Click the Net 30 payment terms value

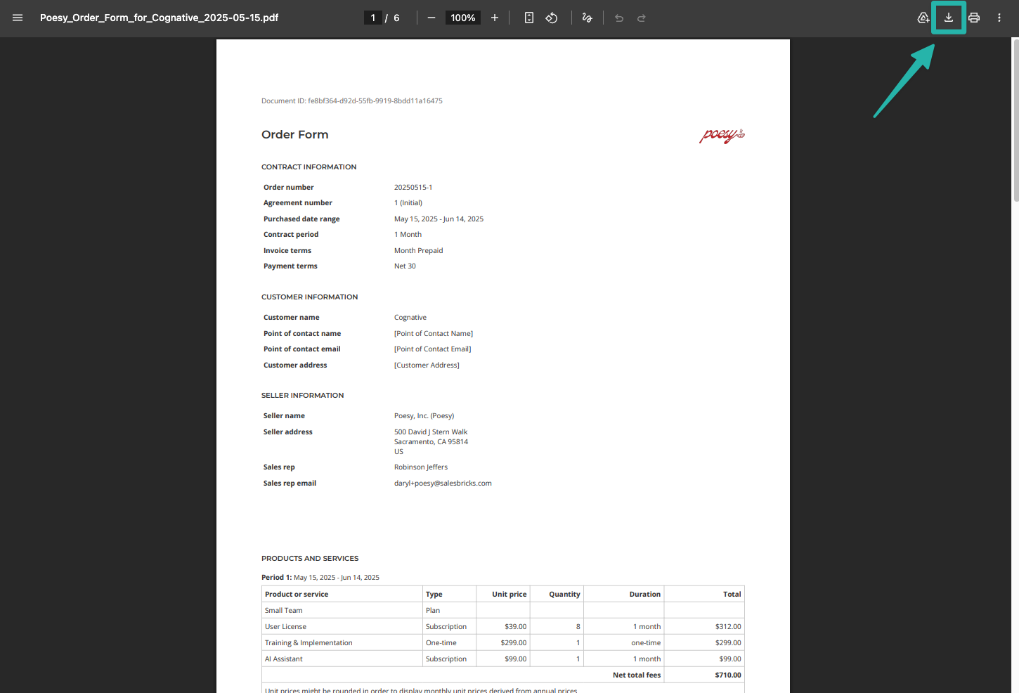[x=405, y=266]
